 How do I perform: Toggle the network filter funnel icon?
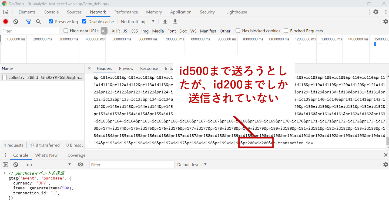29,22
